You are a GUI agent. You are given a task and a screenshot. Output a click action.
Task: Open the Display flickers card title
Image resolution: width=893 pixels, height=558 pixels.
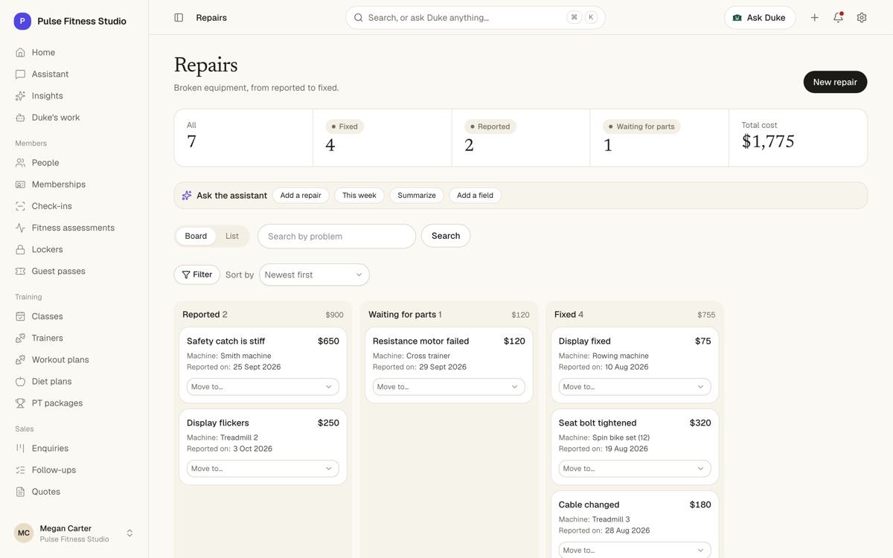[218, 423]
